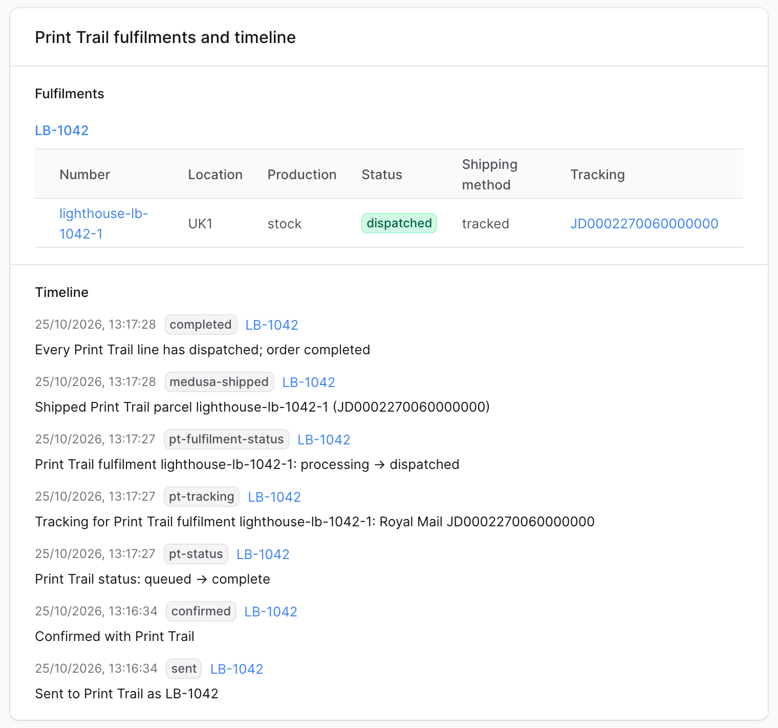This screenshot has width=778, height=728.
Task: Click 'Shipped Print Trail parcel' message
Action: click(x=263, y=407)
